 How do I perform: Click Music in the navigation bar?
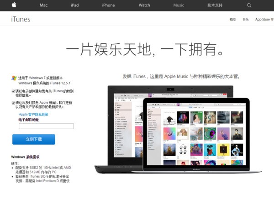[179, 5]
